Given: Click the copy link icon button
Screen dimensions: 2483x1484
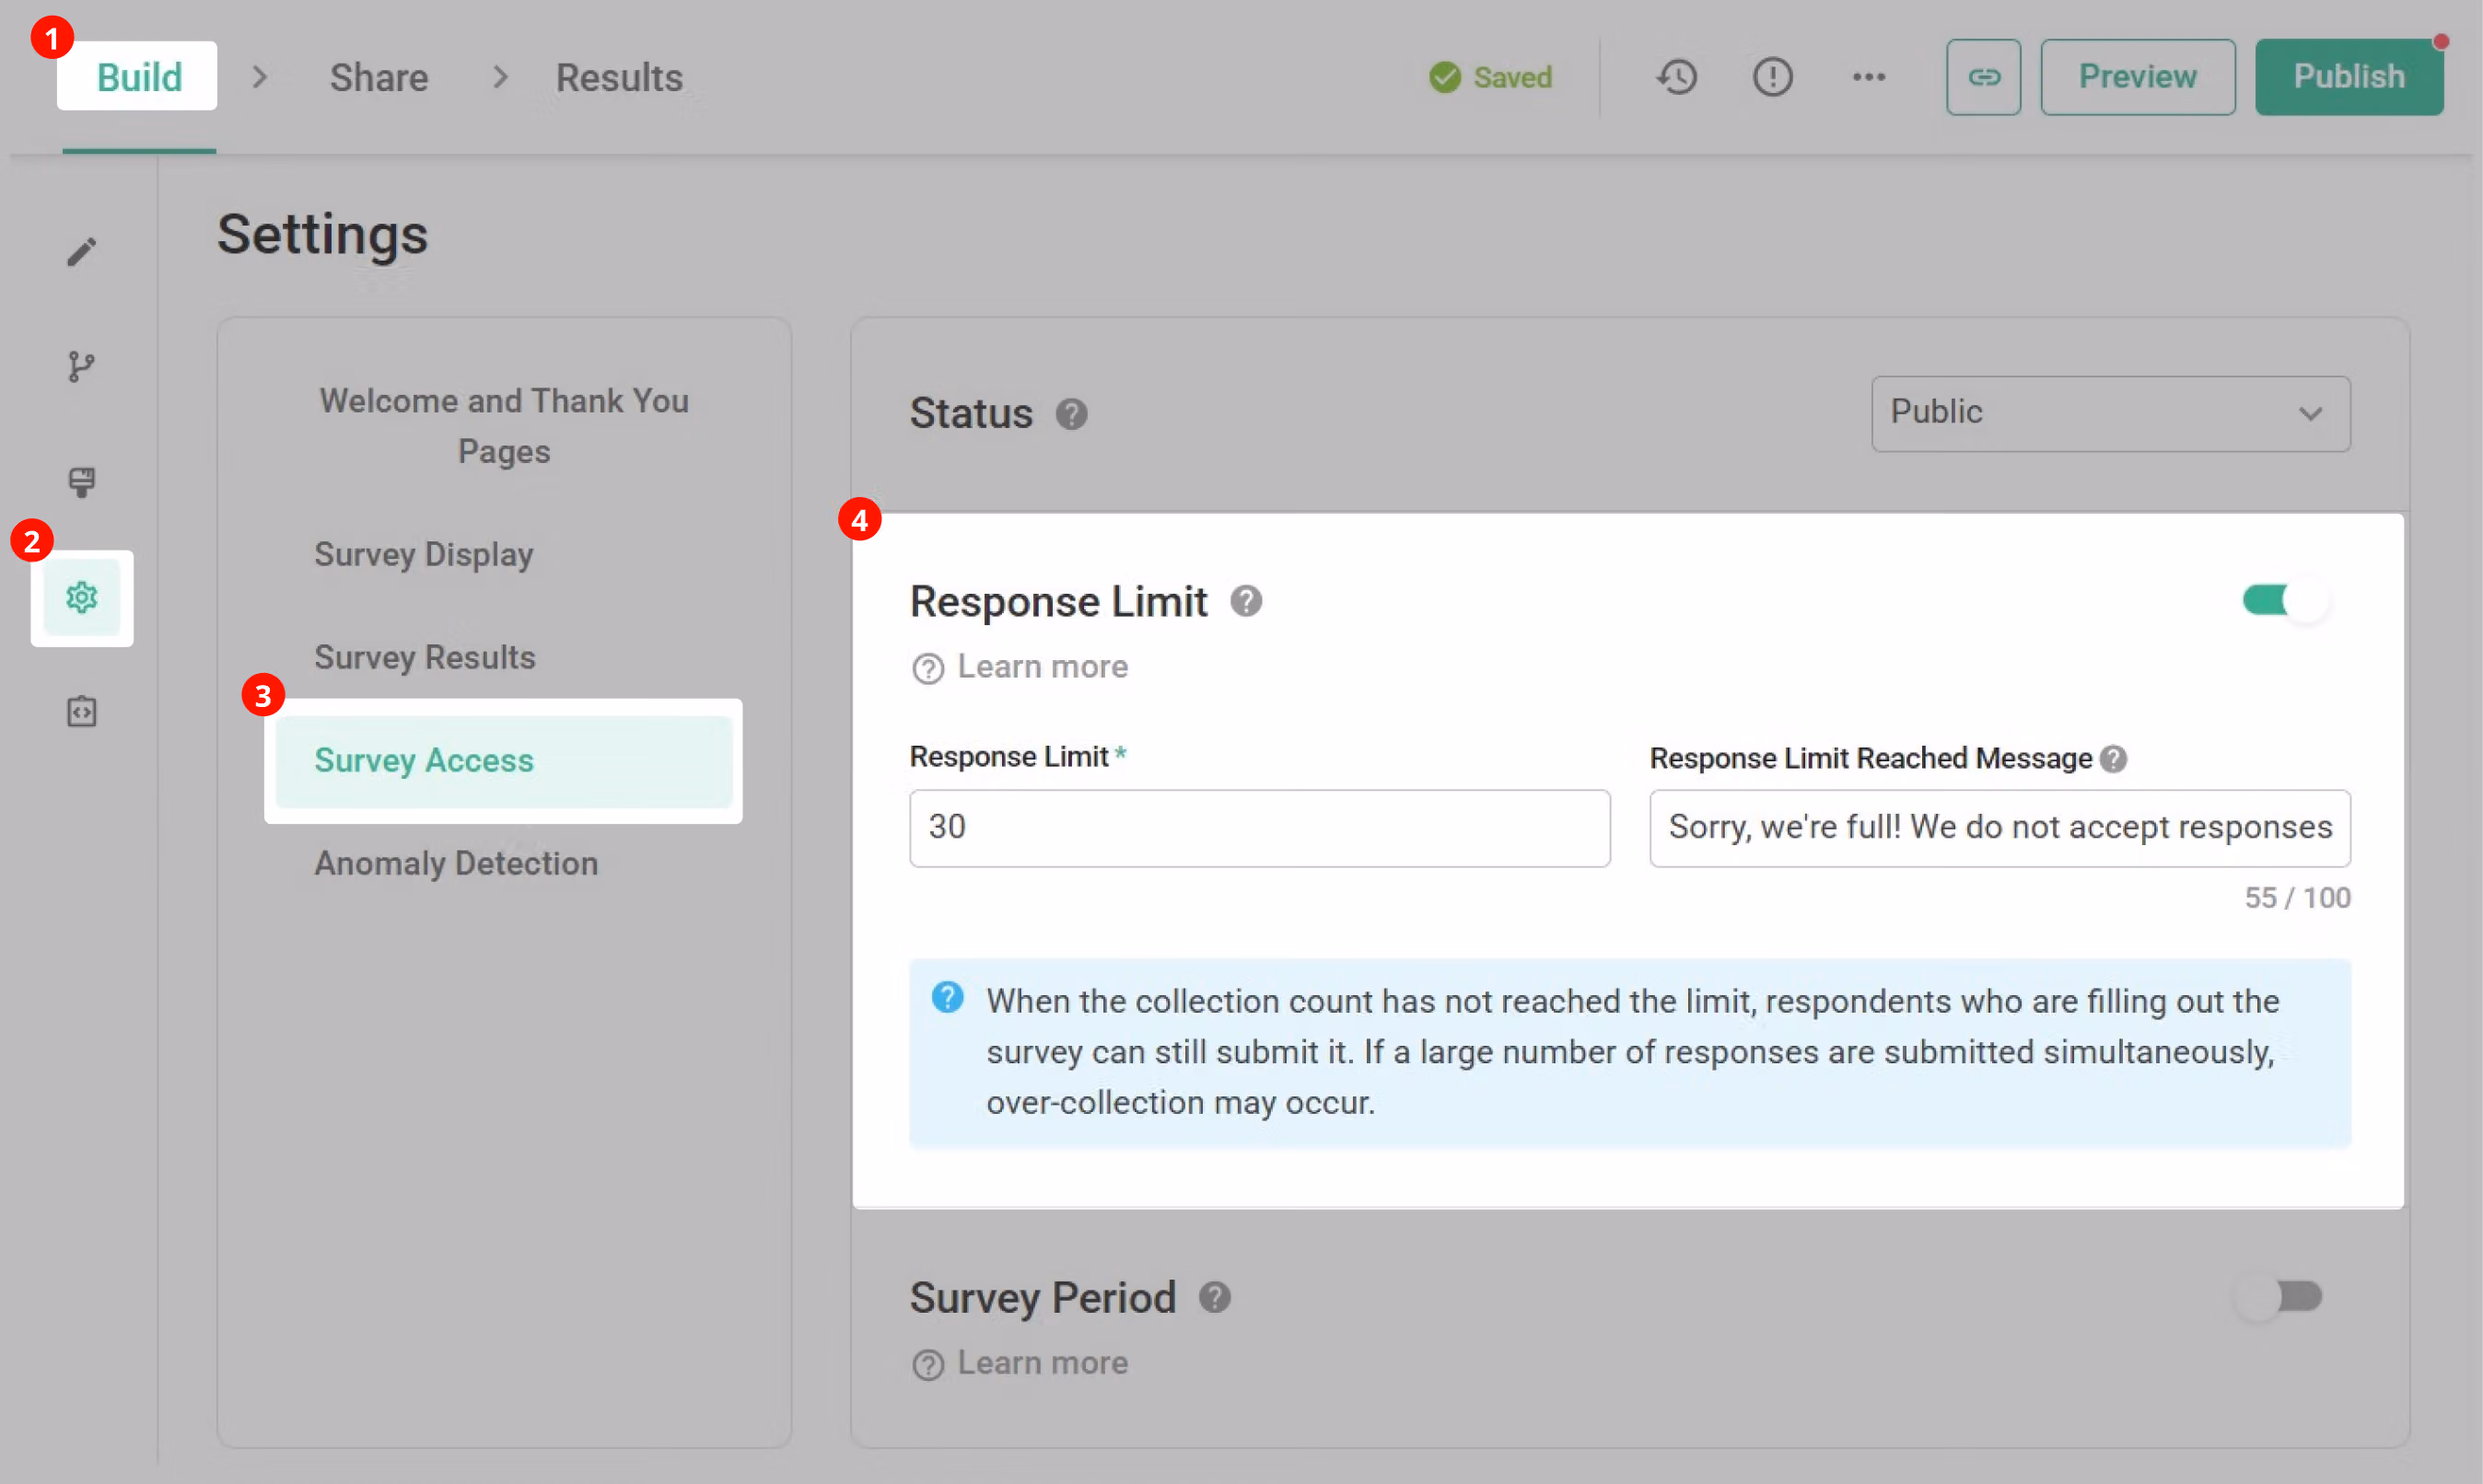Looking at the screenshot, I should pos(1984,77).
